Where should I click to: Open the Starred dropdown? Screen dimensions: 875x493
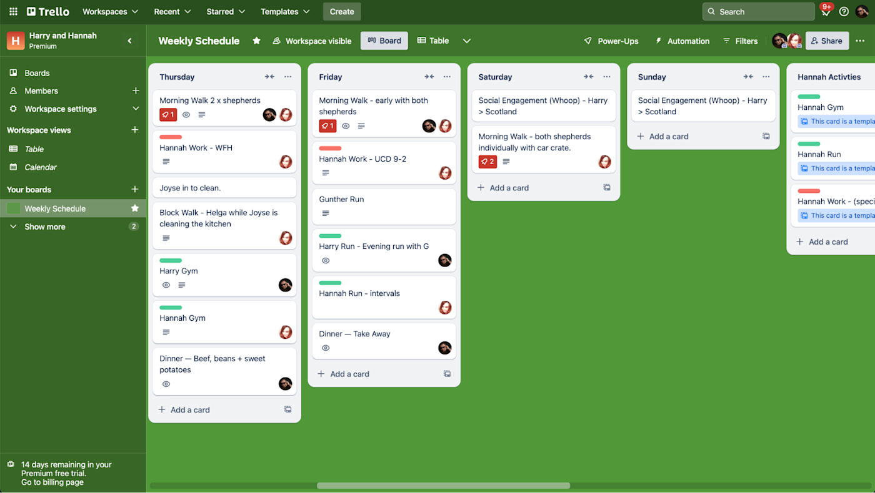[226, 11]
